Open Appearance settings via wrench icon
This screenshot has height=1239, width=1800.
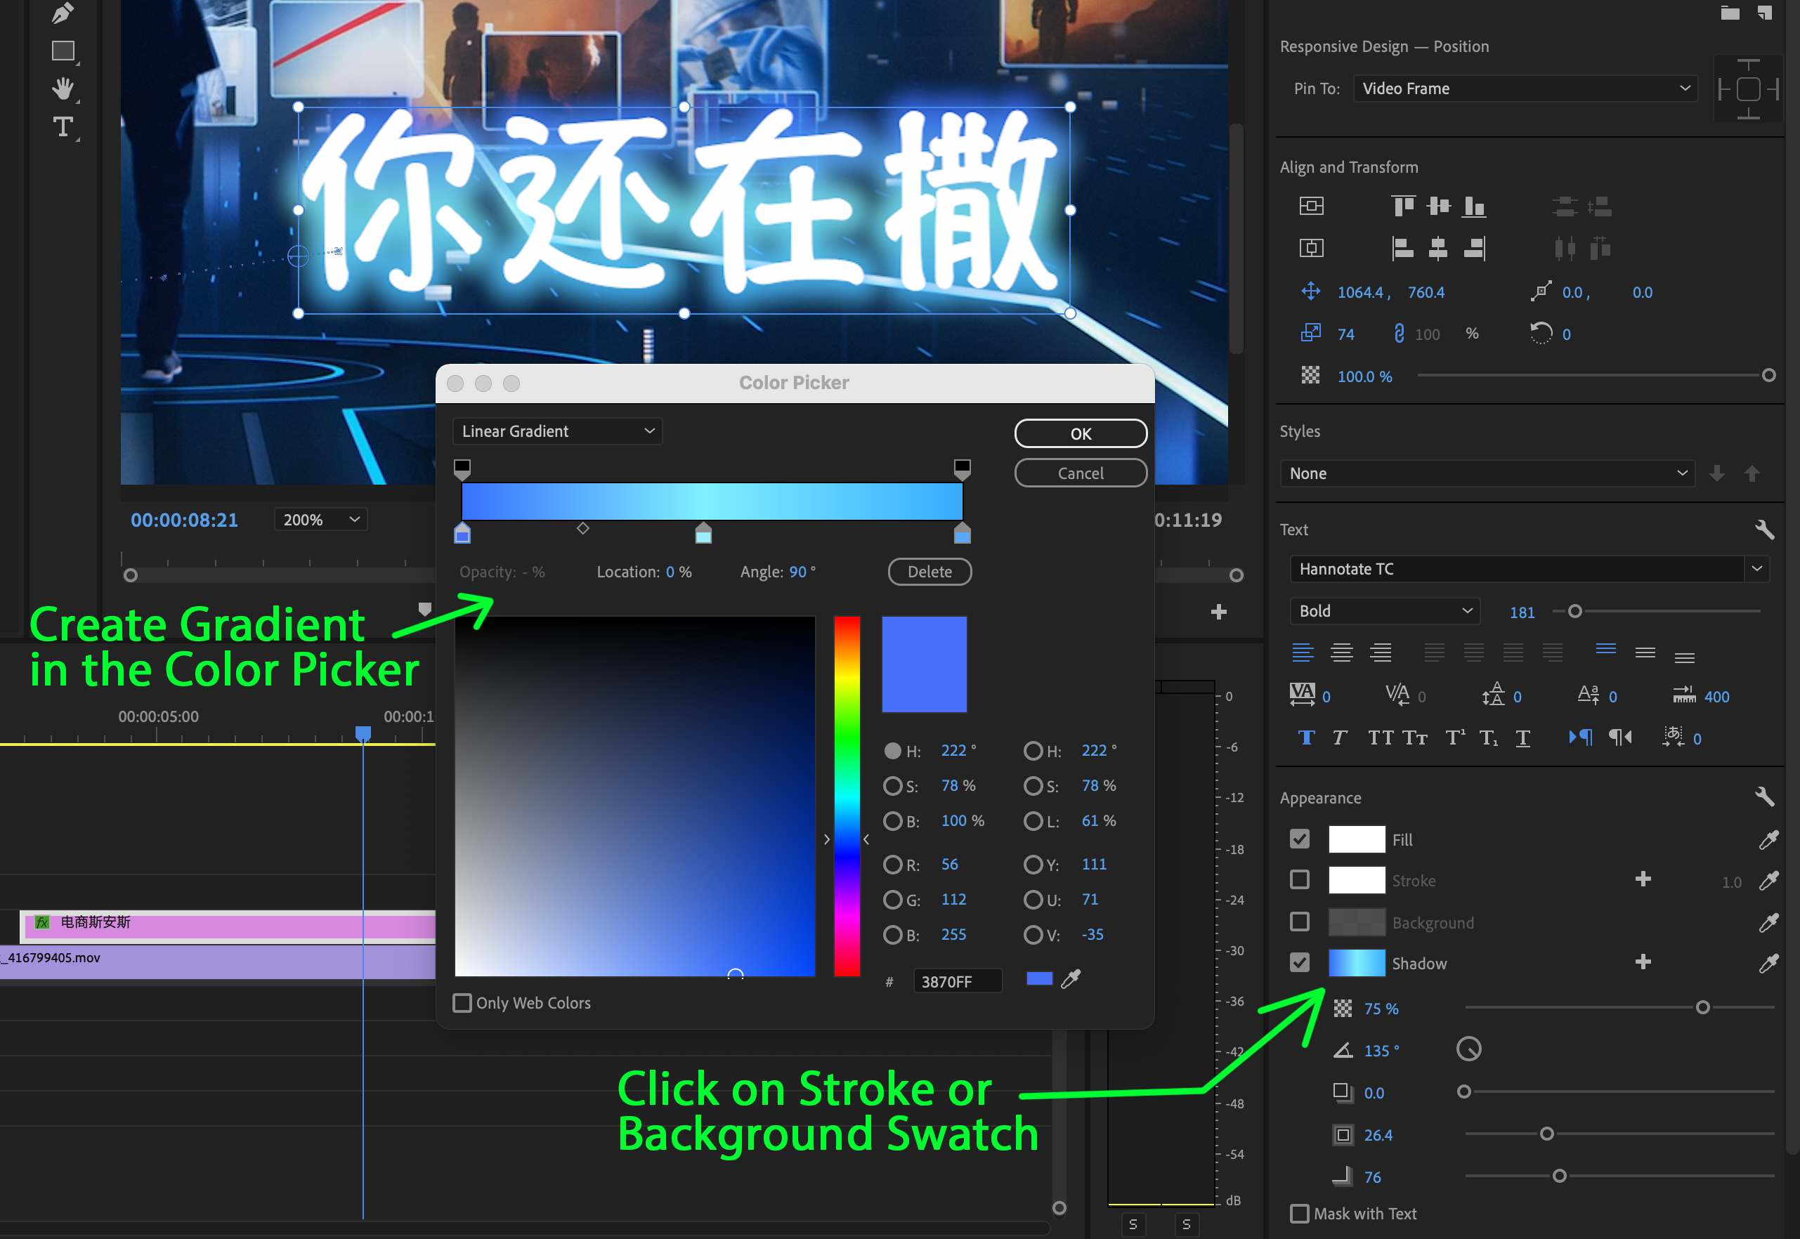(1764, 796)
